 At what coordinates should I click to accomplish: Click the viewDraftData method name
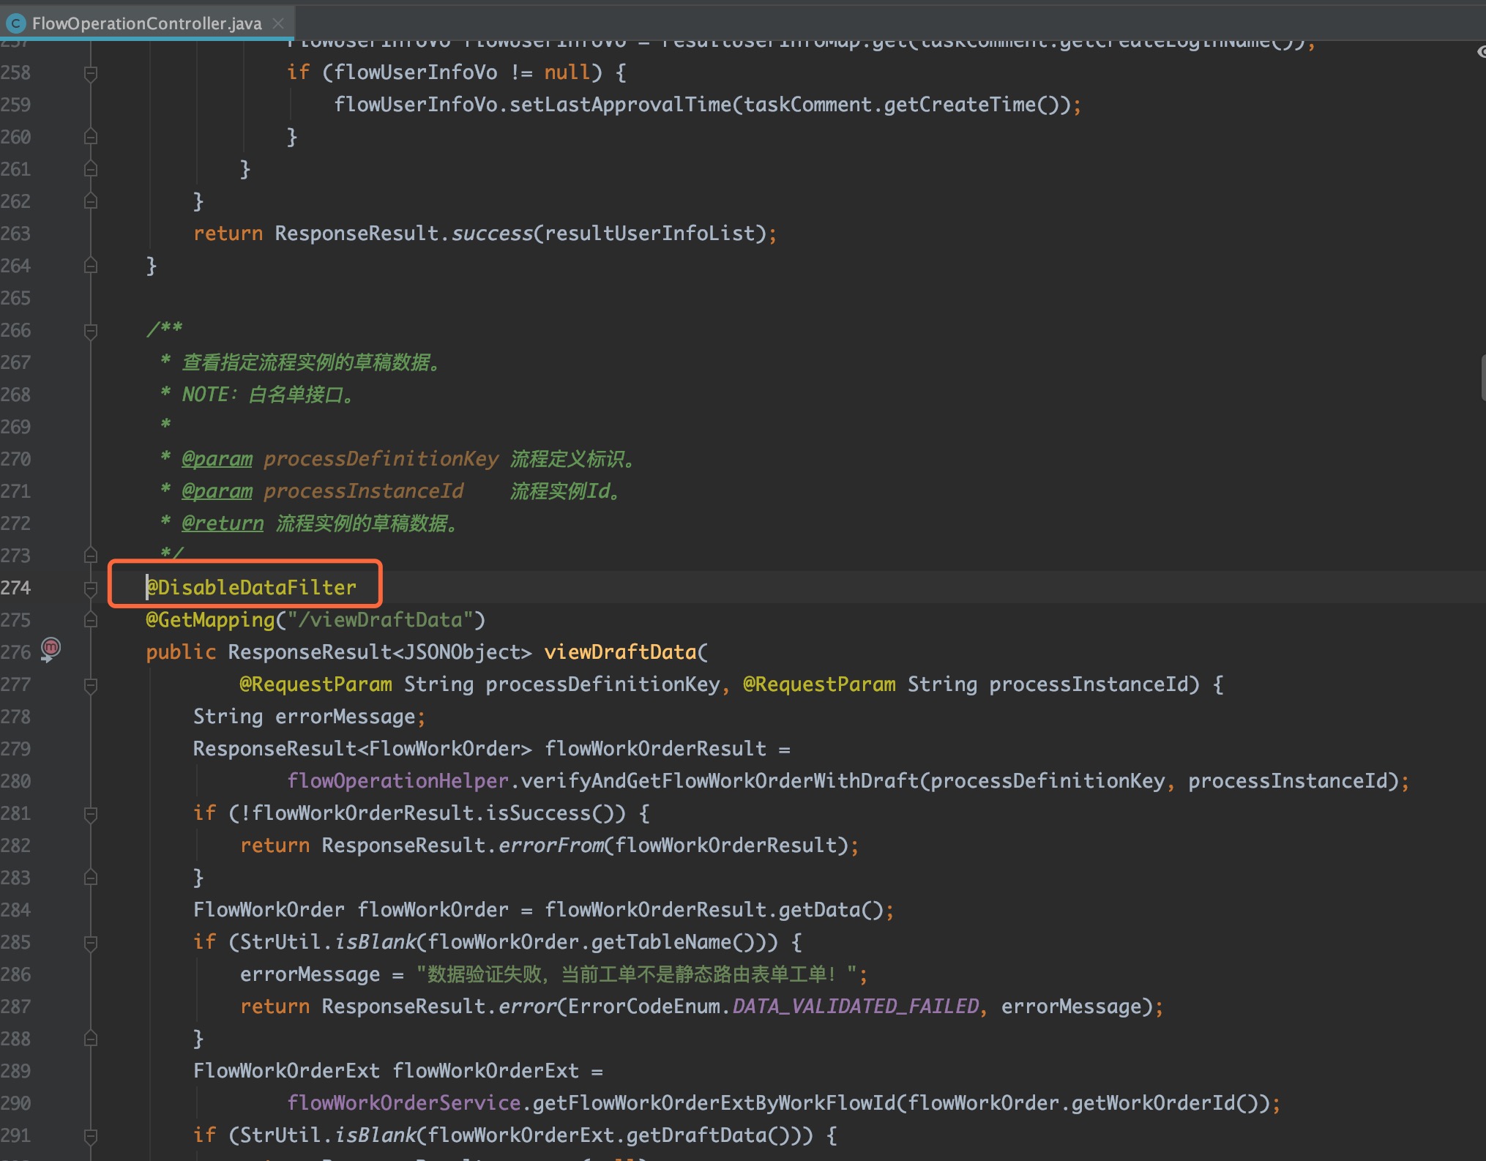click(620, 652)
